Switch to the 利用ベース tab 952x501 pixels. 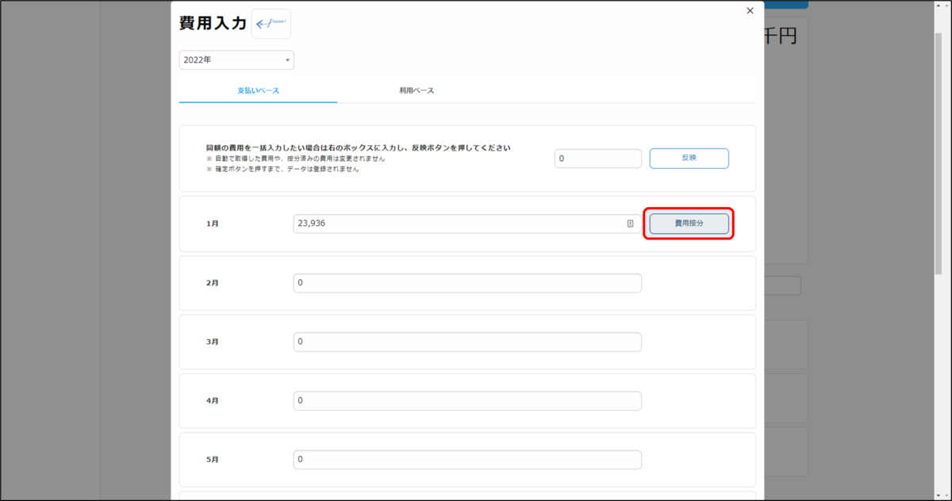pos(416,90)
